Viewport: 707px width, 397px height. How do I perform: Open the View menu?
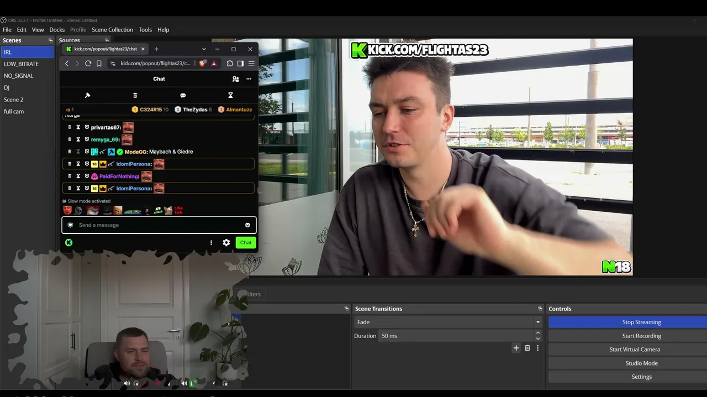[38, 30]
